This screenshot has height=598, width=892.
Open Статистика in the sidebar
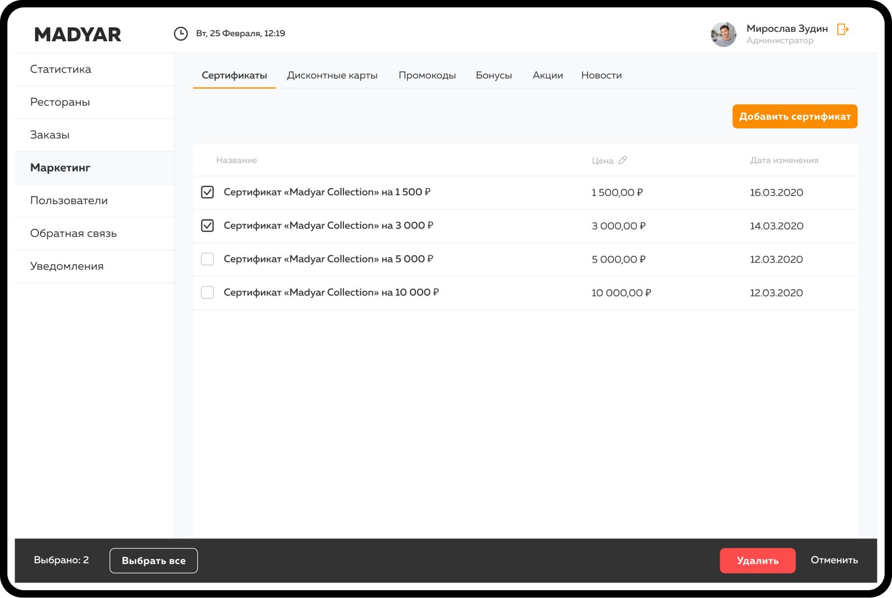[x=94, y=70]
